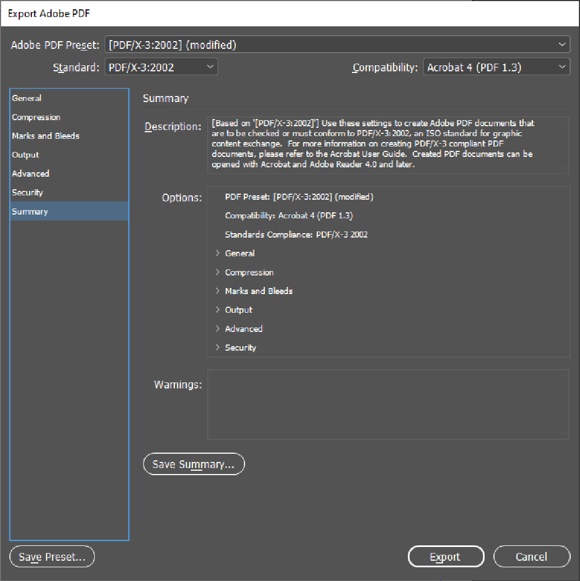Click the Save Preset button
The width and height of the screenshot is (580, 581).
[52, 557]
